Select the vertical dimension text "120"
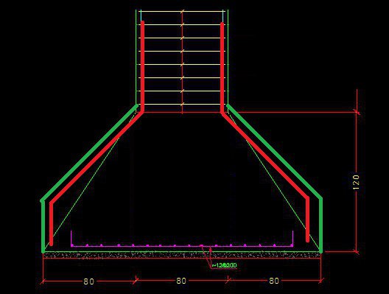The width and height of the screenshot is (389, 294). (x=356, y=182)
